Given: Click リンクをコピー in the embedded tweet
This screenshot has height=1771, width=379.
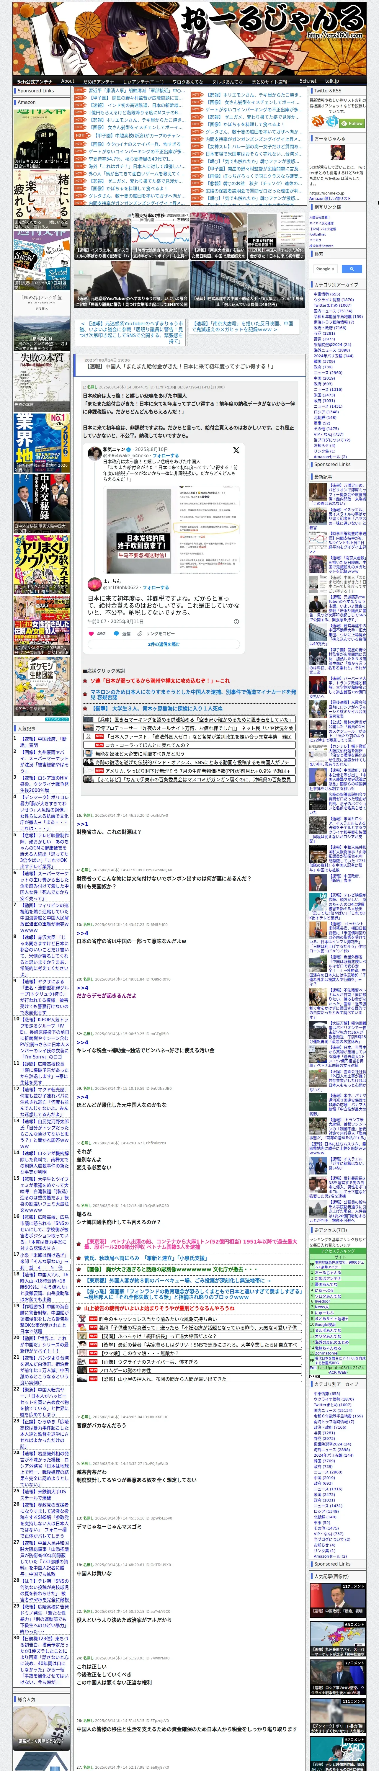Looking at the screenshot, I should click(x=156, y=634).
